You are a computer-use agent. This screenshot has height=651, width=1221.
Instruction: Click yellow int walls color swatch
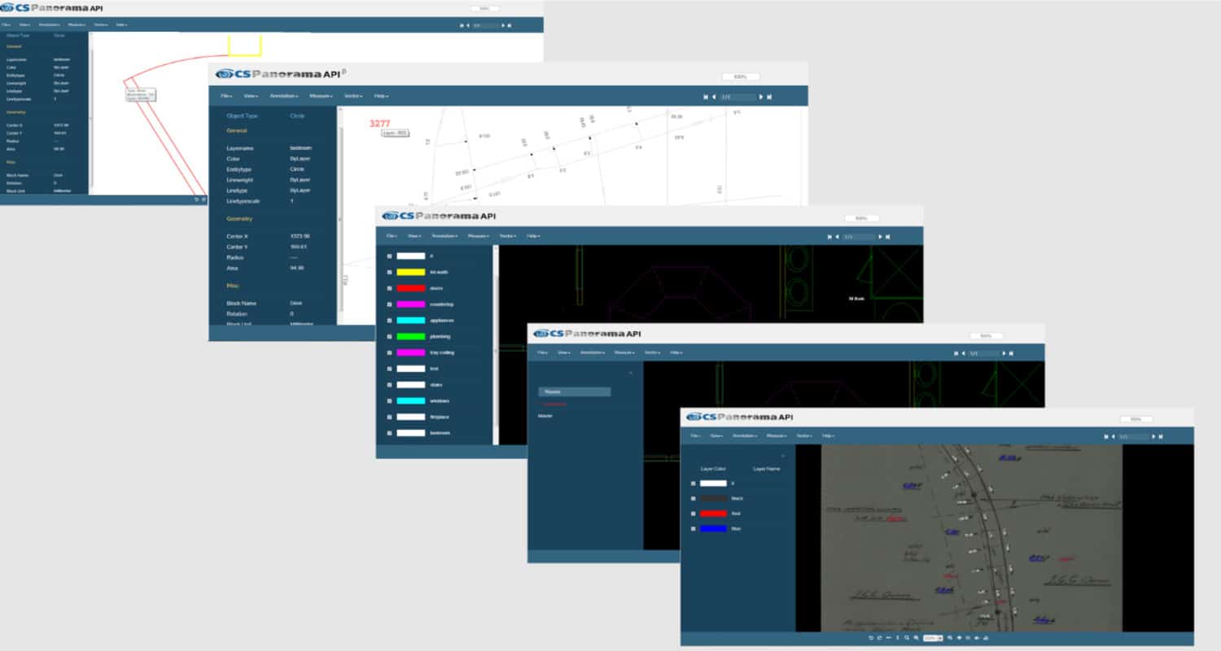click(x=411, y=272)
